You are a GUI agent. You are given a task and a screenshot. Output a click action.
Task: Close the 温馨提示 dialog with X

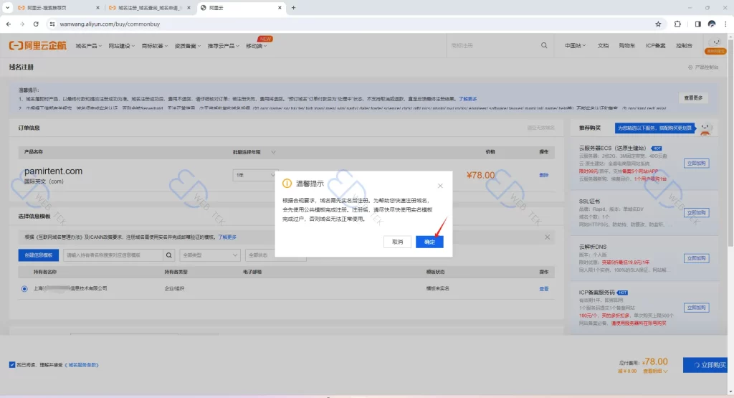click(440, 185)
